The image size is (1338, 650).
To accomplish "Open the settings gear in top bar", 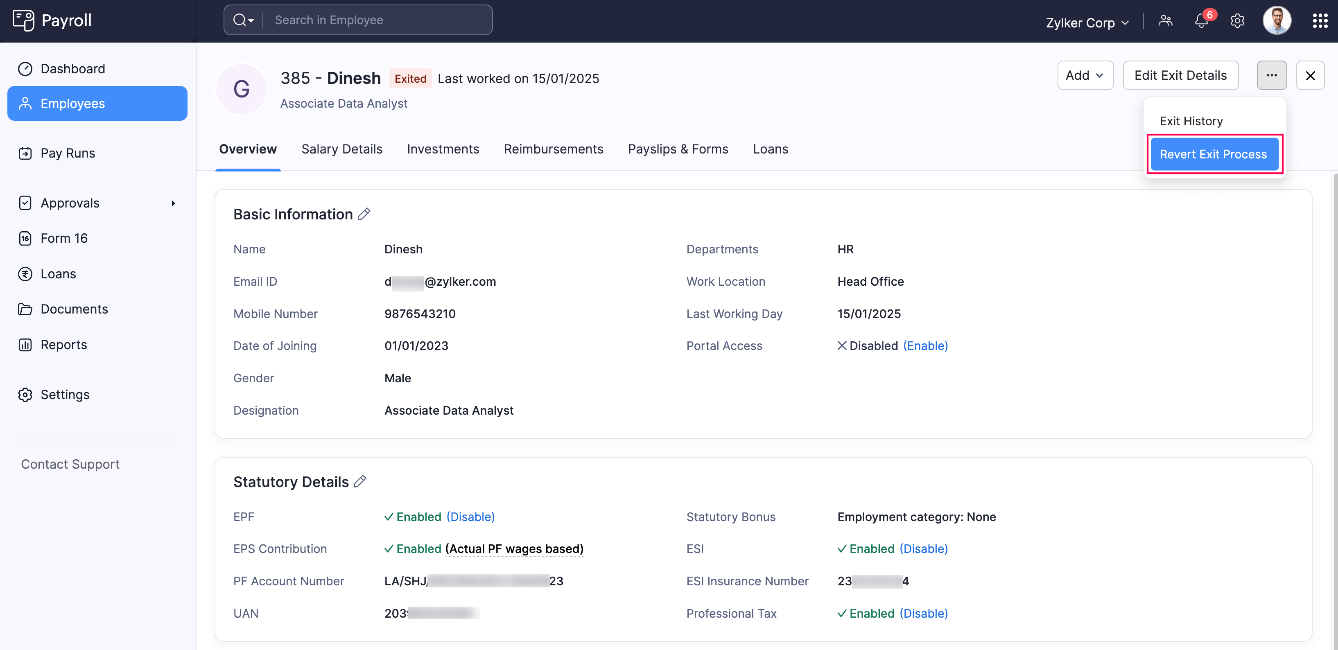I will 1237,21.
